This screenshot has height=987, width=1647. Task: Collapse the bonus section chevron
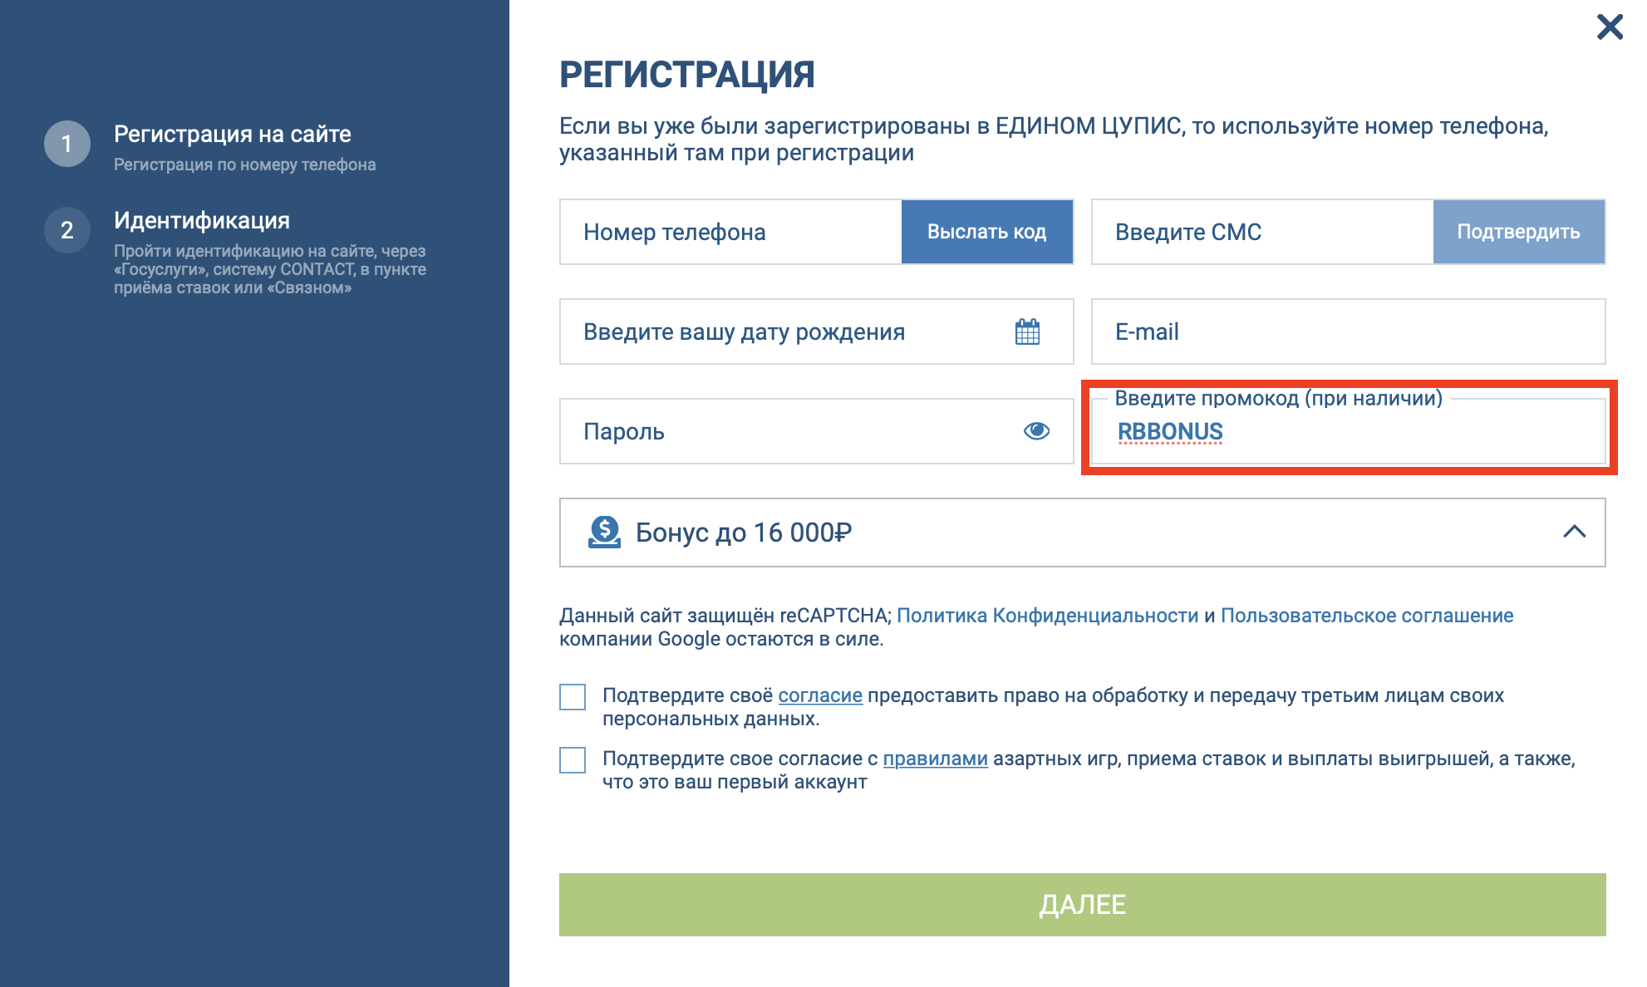pos(1574,532)
